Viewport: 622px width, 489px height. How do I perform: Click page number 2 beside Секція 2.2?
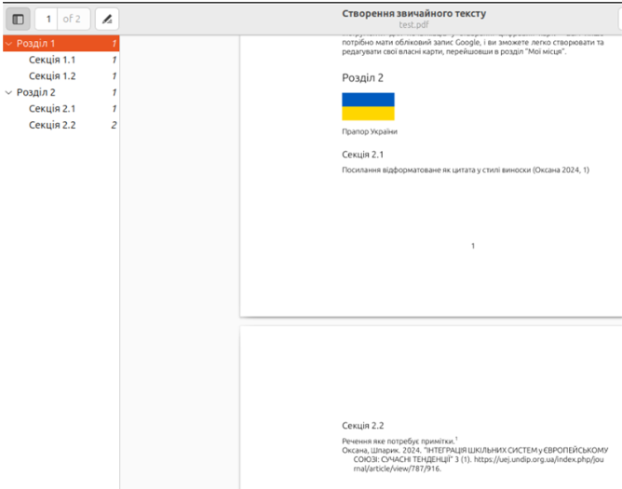(x=114, y=125)
